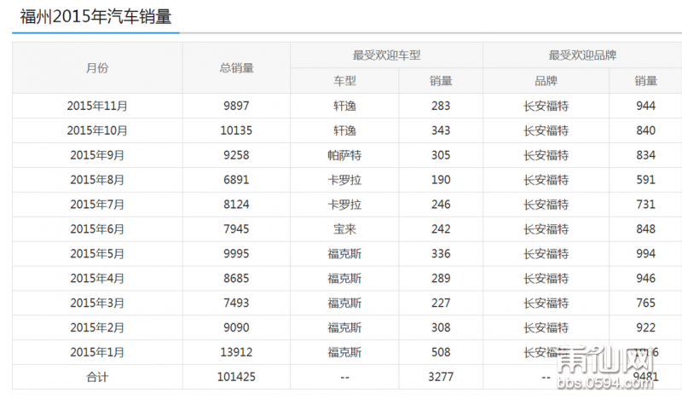
Task: Click model sales value 336
Action: 441,254
